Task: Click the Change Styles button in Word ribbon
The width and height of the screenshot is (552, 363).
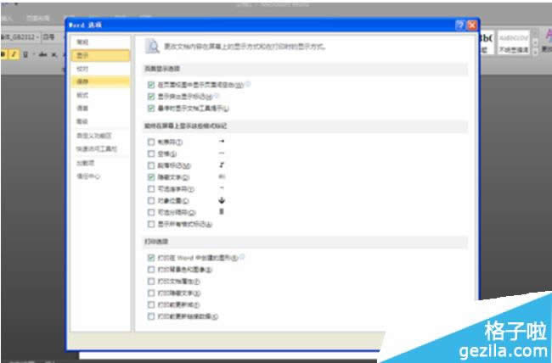Action: point(547,41)
